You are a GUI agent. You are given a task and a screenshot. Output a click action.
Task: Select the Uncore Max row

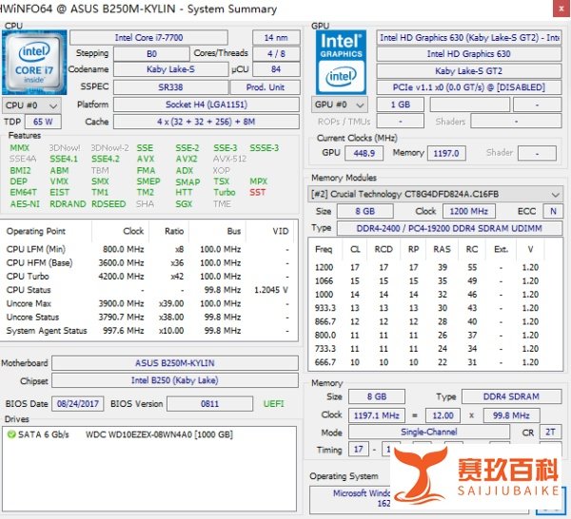tap(148, 303)
